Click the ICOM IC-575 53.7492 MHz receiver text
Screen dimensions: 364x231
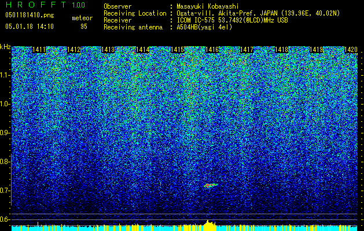tap(232, 20)
